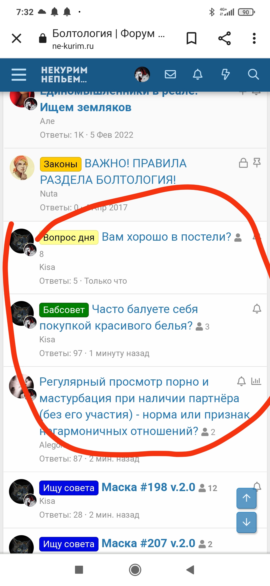The image size is (270, 586).
Task: Bookmark the page in browser toolbar
Action: 191,38
